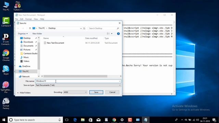This screenshot has height=123, width=219.
Task: Open File name history dropdown
Action: point(120,81)
